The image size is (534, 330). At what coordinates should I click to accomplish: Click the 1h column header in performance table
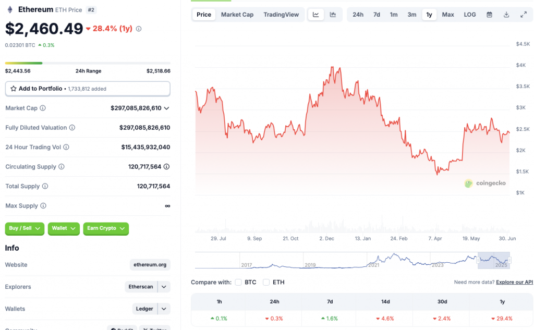click(x=219, y=302)
